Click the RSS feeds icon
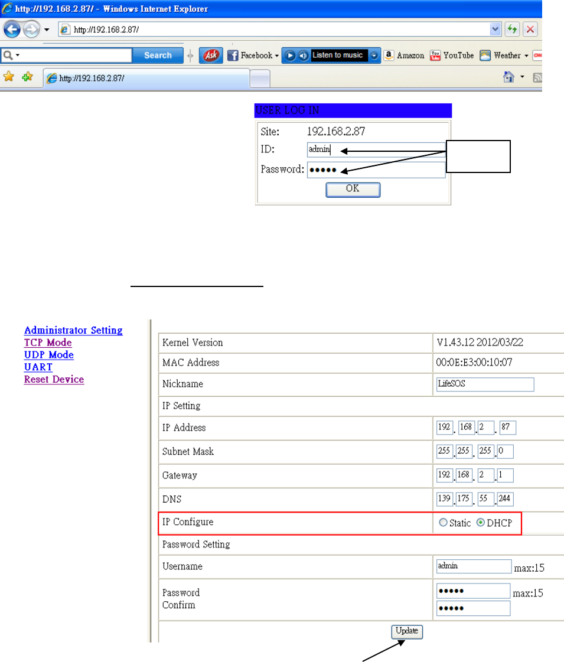This screenshot has height=662, width=564. 537,77
